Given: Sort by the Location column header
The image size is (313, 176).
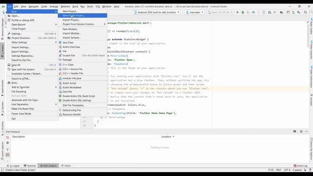Looking at the screenshot, I should [167, 137].
